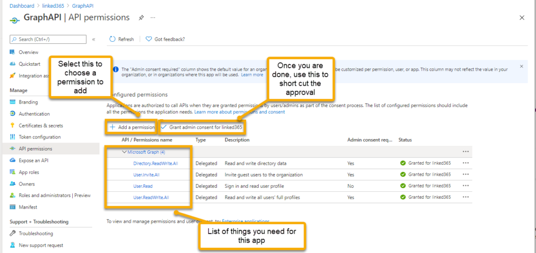The width and height of the screenshot is (536, 253).
Task: Click granted check icon for User.ReadWrite.All
Action: click(403, 198)
